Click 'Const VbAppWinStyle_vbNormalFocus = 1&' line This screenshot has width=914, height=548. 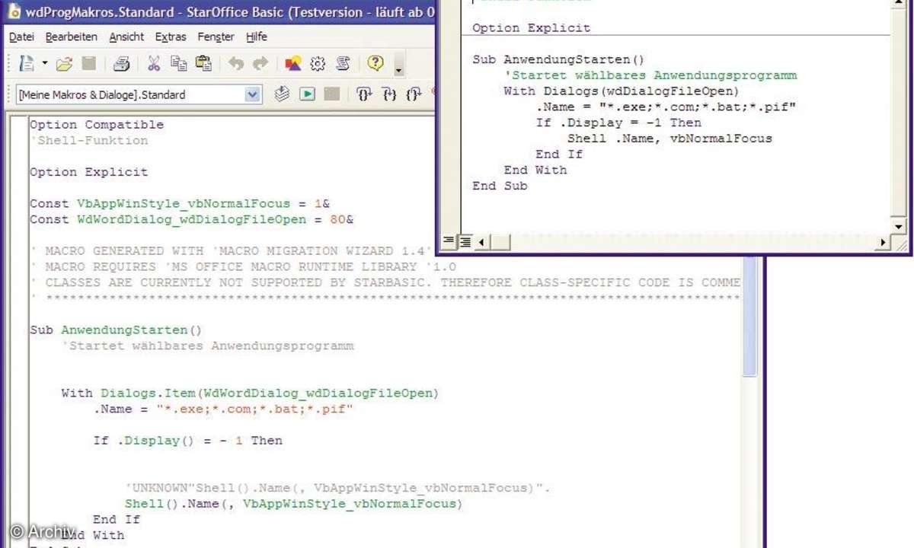(x=180, y=204)
